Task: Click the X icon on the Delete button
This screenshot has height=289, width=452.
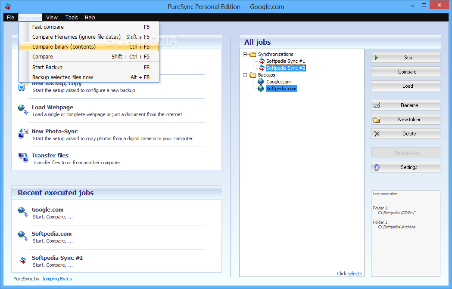Action: coord(377,134)
